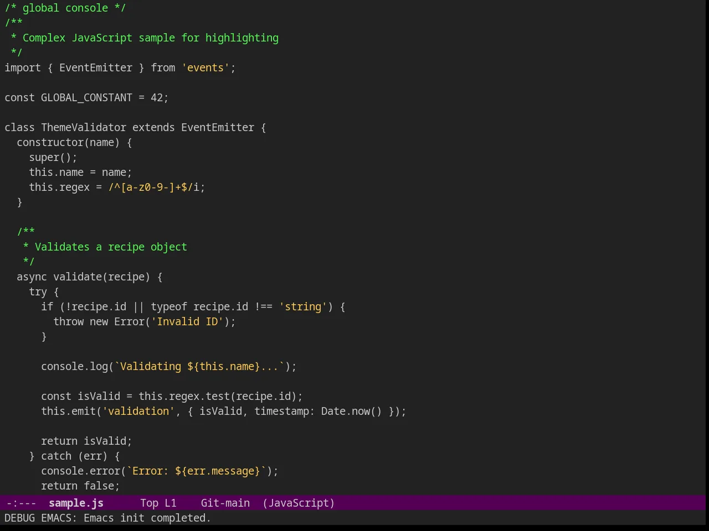709x531 pixels.
Task: Click 'return isValid;' statement
Action: pos(86,441)
